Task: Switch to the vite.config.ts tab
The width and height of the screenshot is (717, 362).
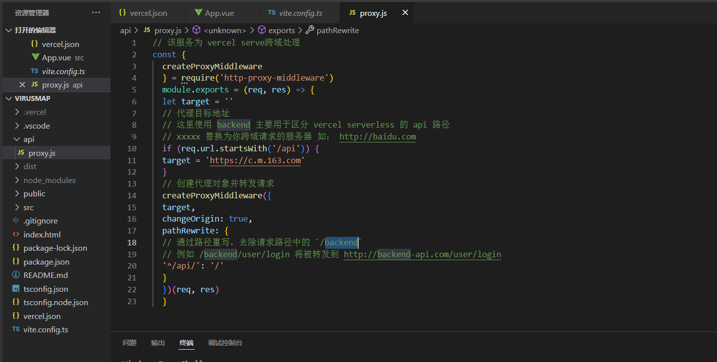Action: pos(300,13)
